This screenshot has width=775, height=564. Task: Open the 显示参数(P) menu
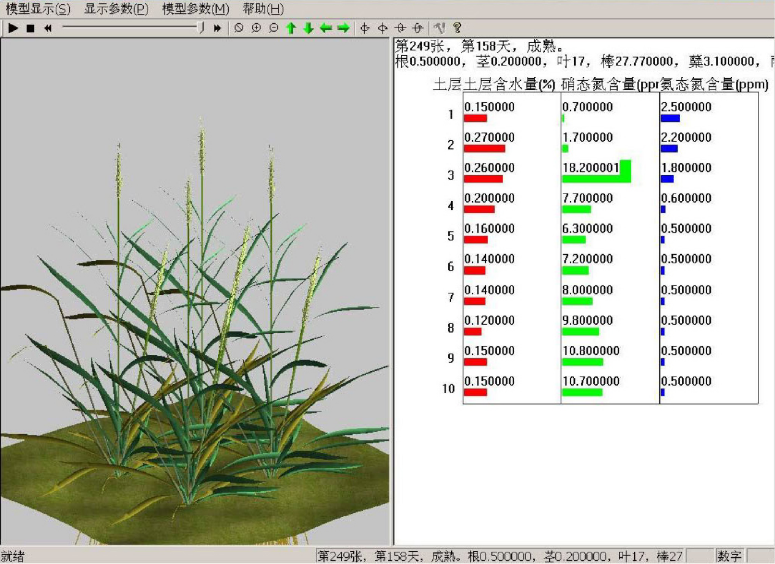coord(116,9)
